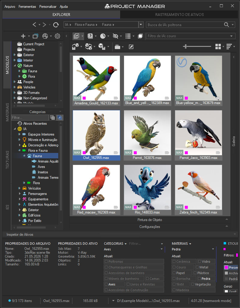Click the plus add-folder icon

23,36
